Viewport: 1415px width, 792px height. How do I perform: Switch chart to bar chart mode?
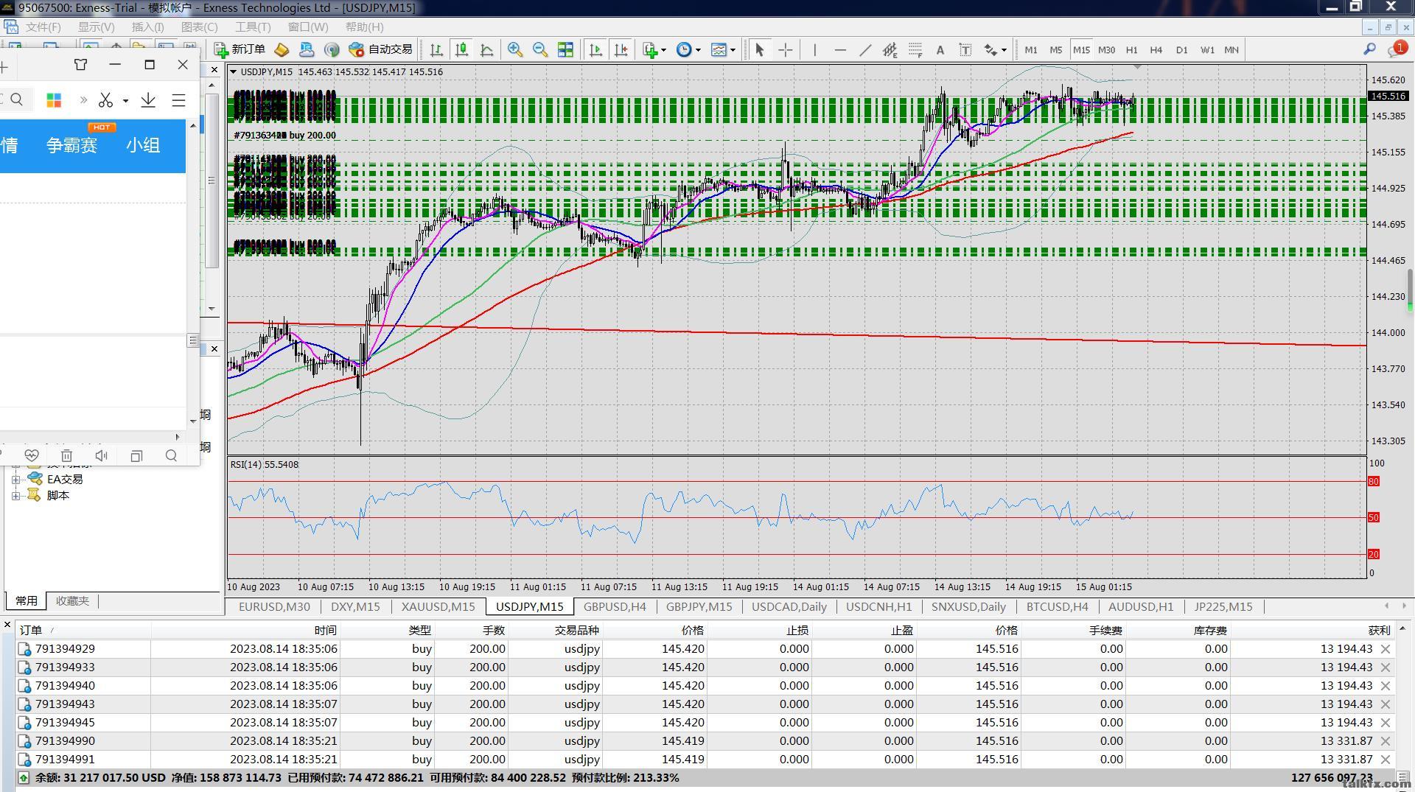click(436, 49)
